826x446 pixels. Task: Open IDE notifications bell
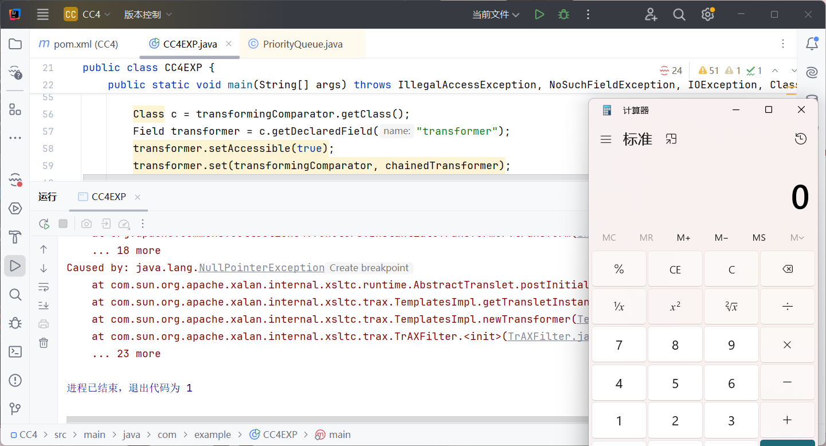pos(812,44)
